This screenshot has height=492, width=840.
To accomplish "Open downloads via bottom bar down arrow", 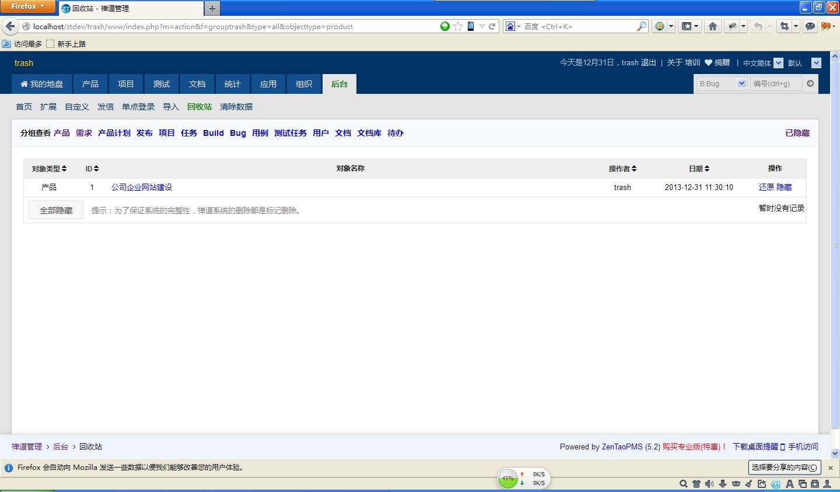I will (x=723, y=484).
